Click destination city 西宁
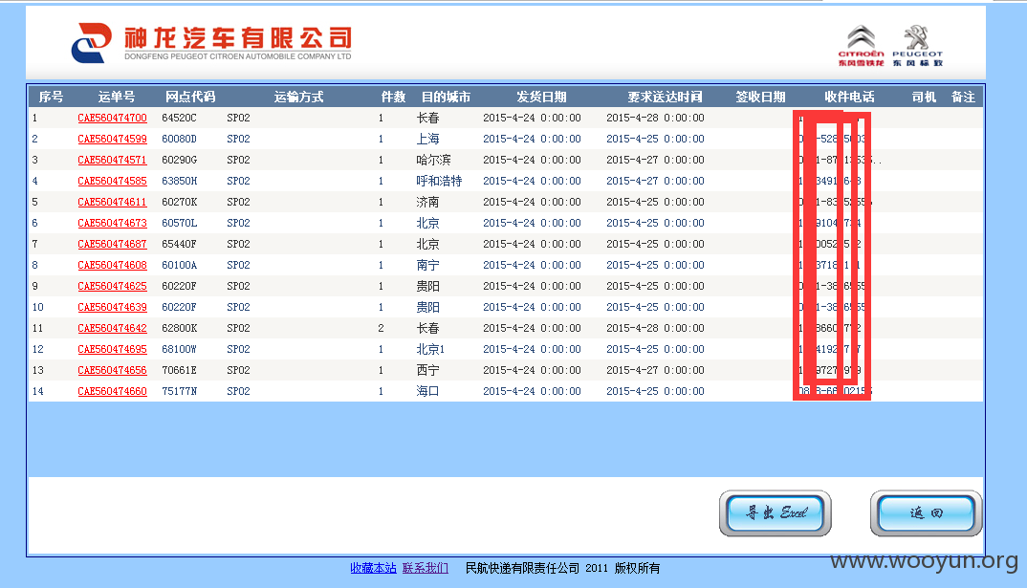This screenshot has height=588, width=1027. click(427, 370)
